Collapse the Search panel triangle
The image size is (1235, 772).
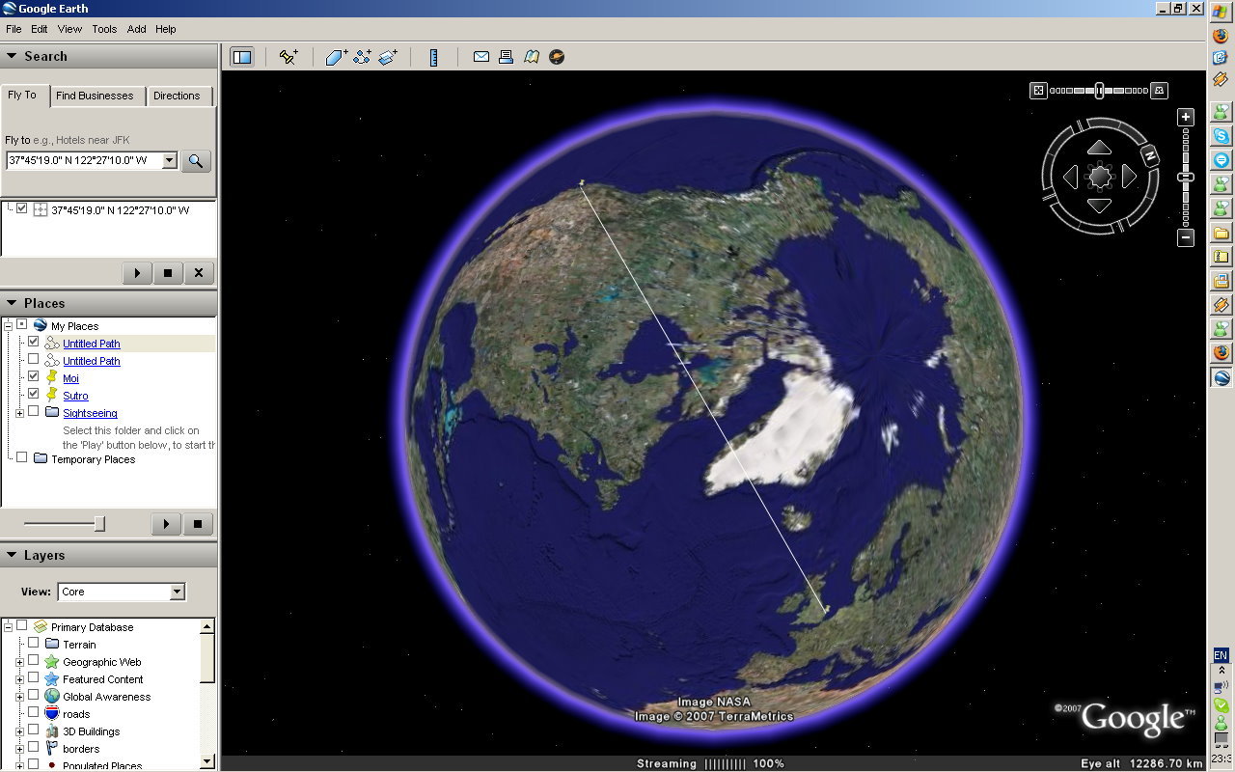[12, 56]
